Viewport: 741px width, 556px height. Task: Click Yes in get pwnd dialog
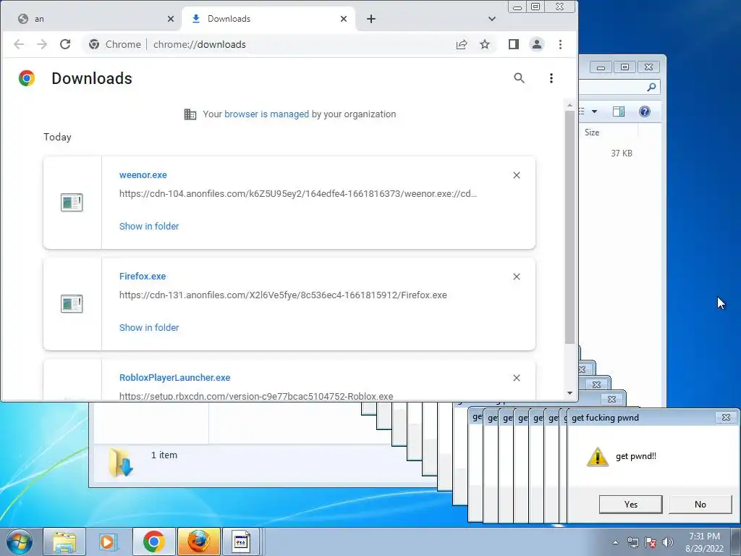tap(630, 505)
